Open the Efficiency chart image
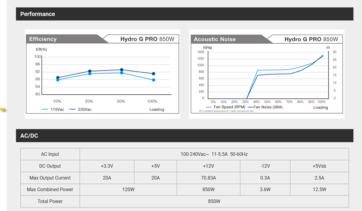 [102, 74]
